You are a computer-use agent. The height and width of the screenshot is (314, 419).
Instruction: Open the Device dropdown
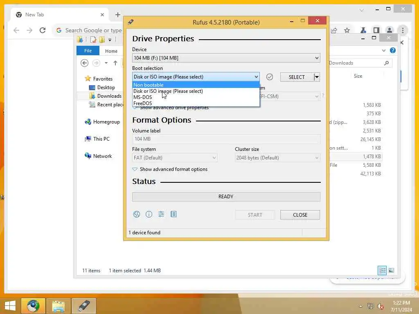point(226,58)
